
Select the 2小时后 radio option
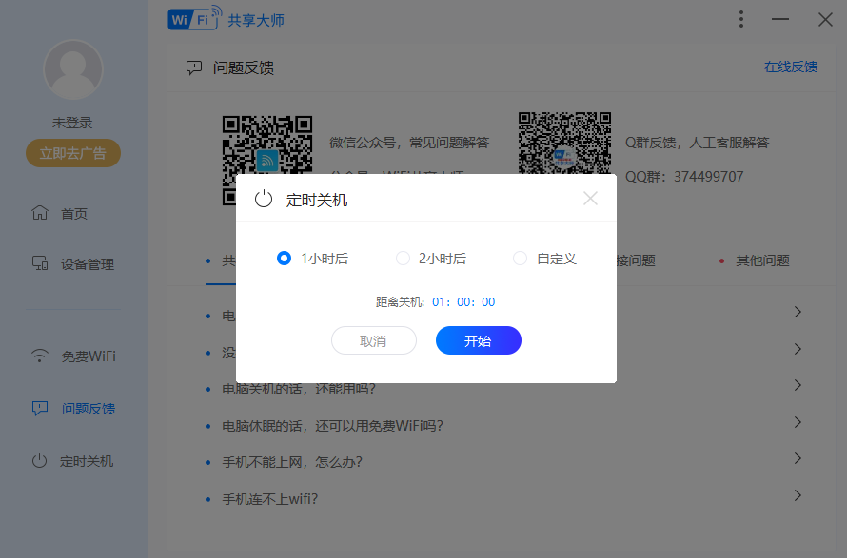click(x=403, y=259)
